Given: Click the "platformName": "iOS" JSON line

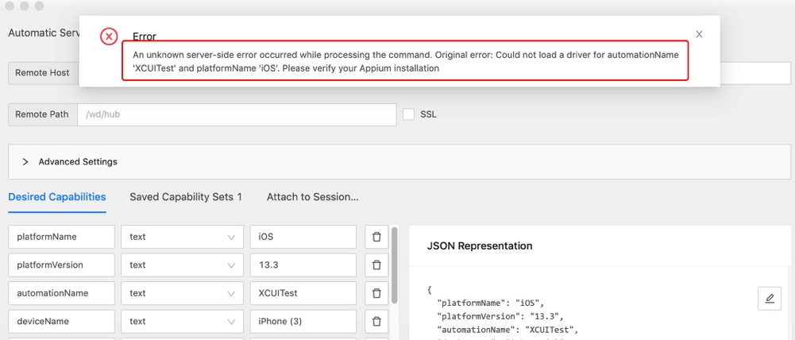Looking at the screenshot, I should pyautogui.click(x=491, y=303).
